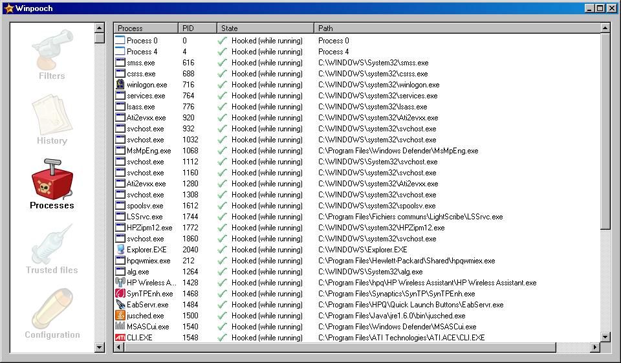The width and height of the screenshot is (621, 363).
Task: Sort by the PID column header
Action: 198,28
